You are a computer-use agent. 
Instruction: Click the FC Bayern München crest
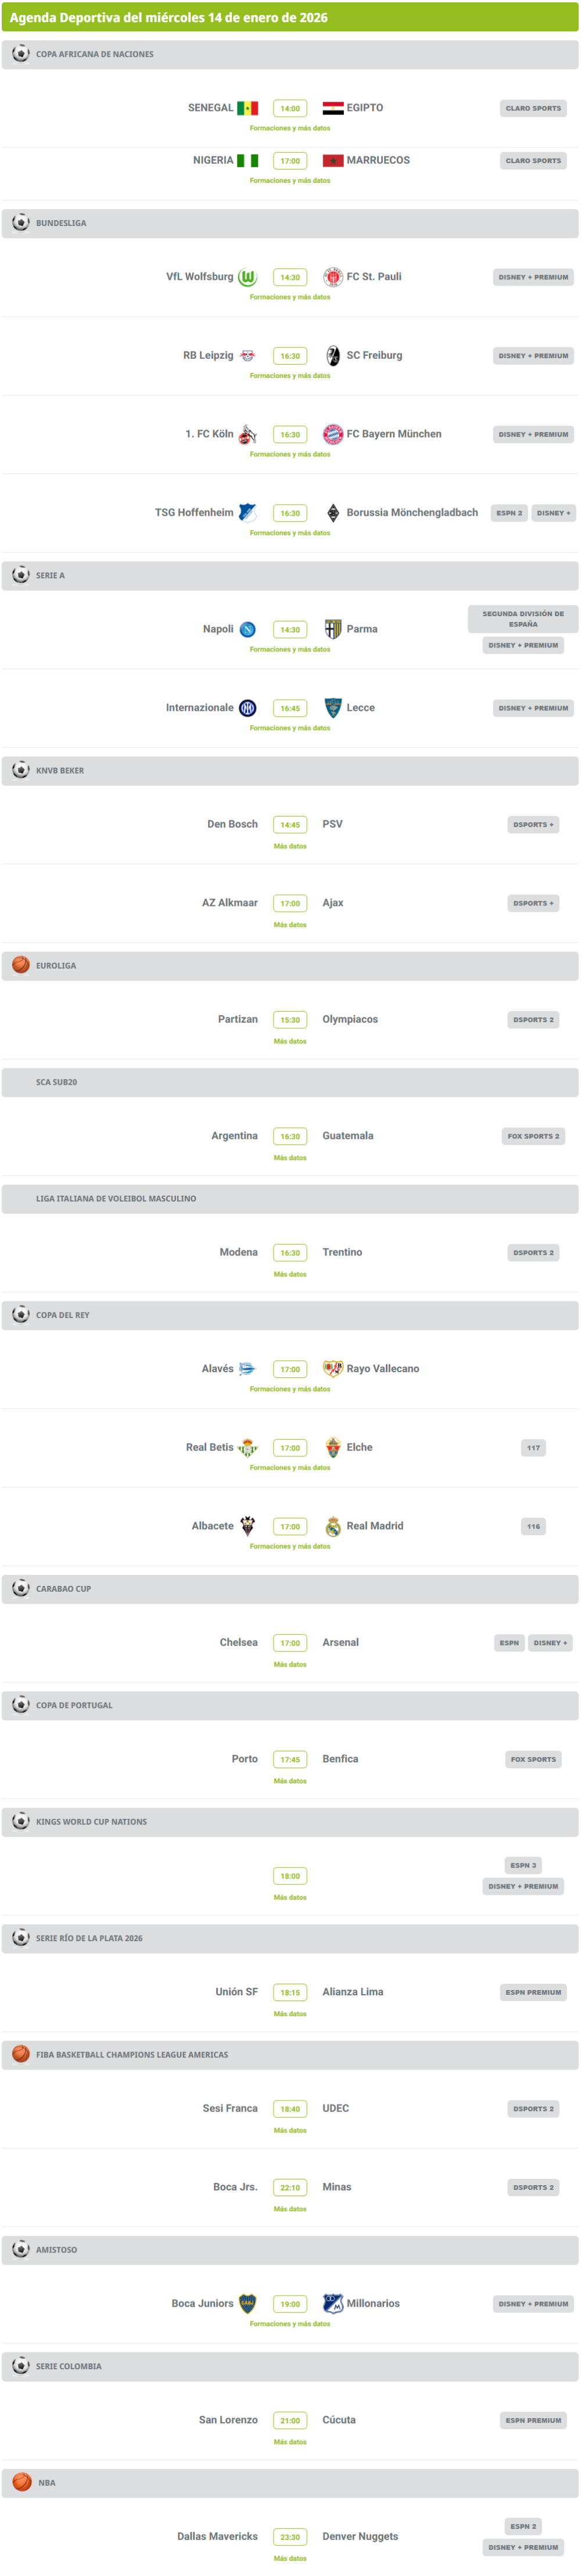[333, 434]
